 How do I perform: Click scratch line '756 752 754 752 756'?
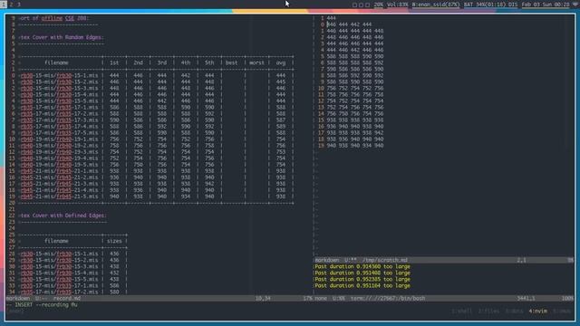pyautogui.click(x=354, y=89)
